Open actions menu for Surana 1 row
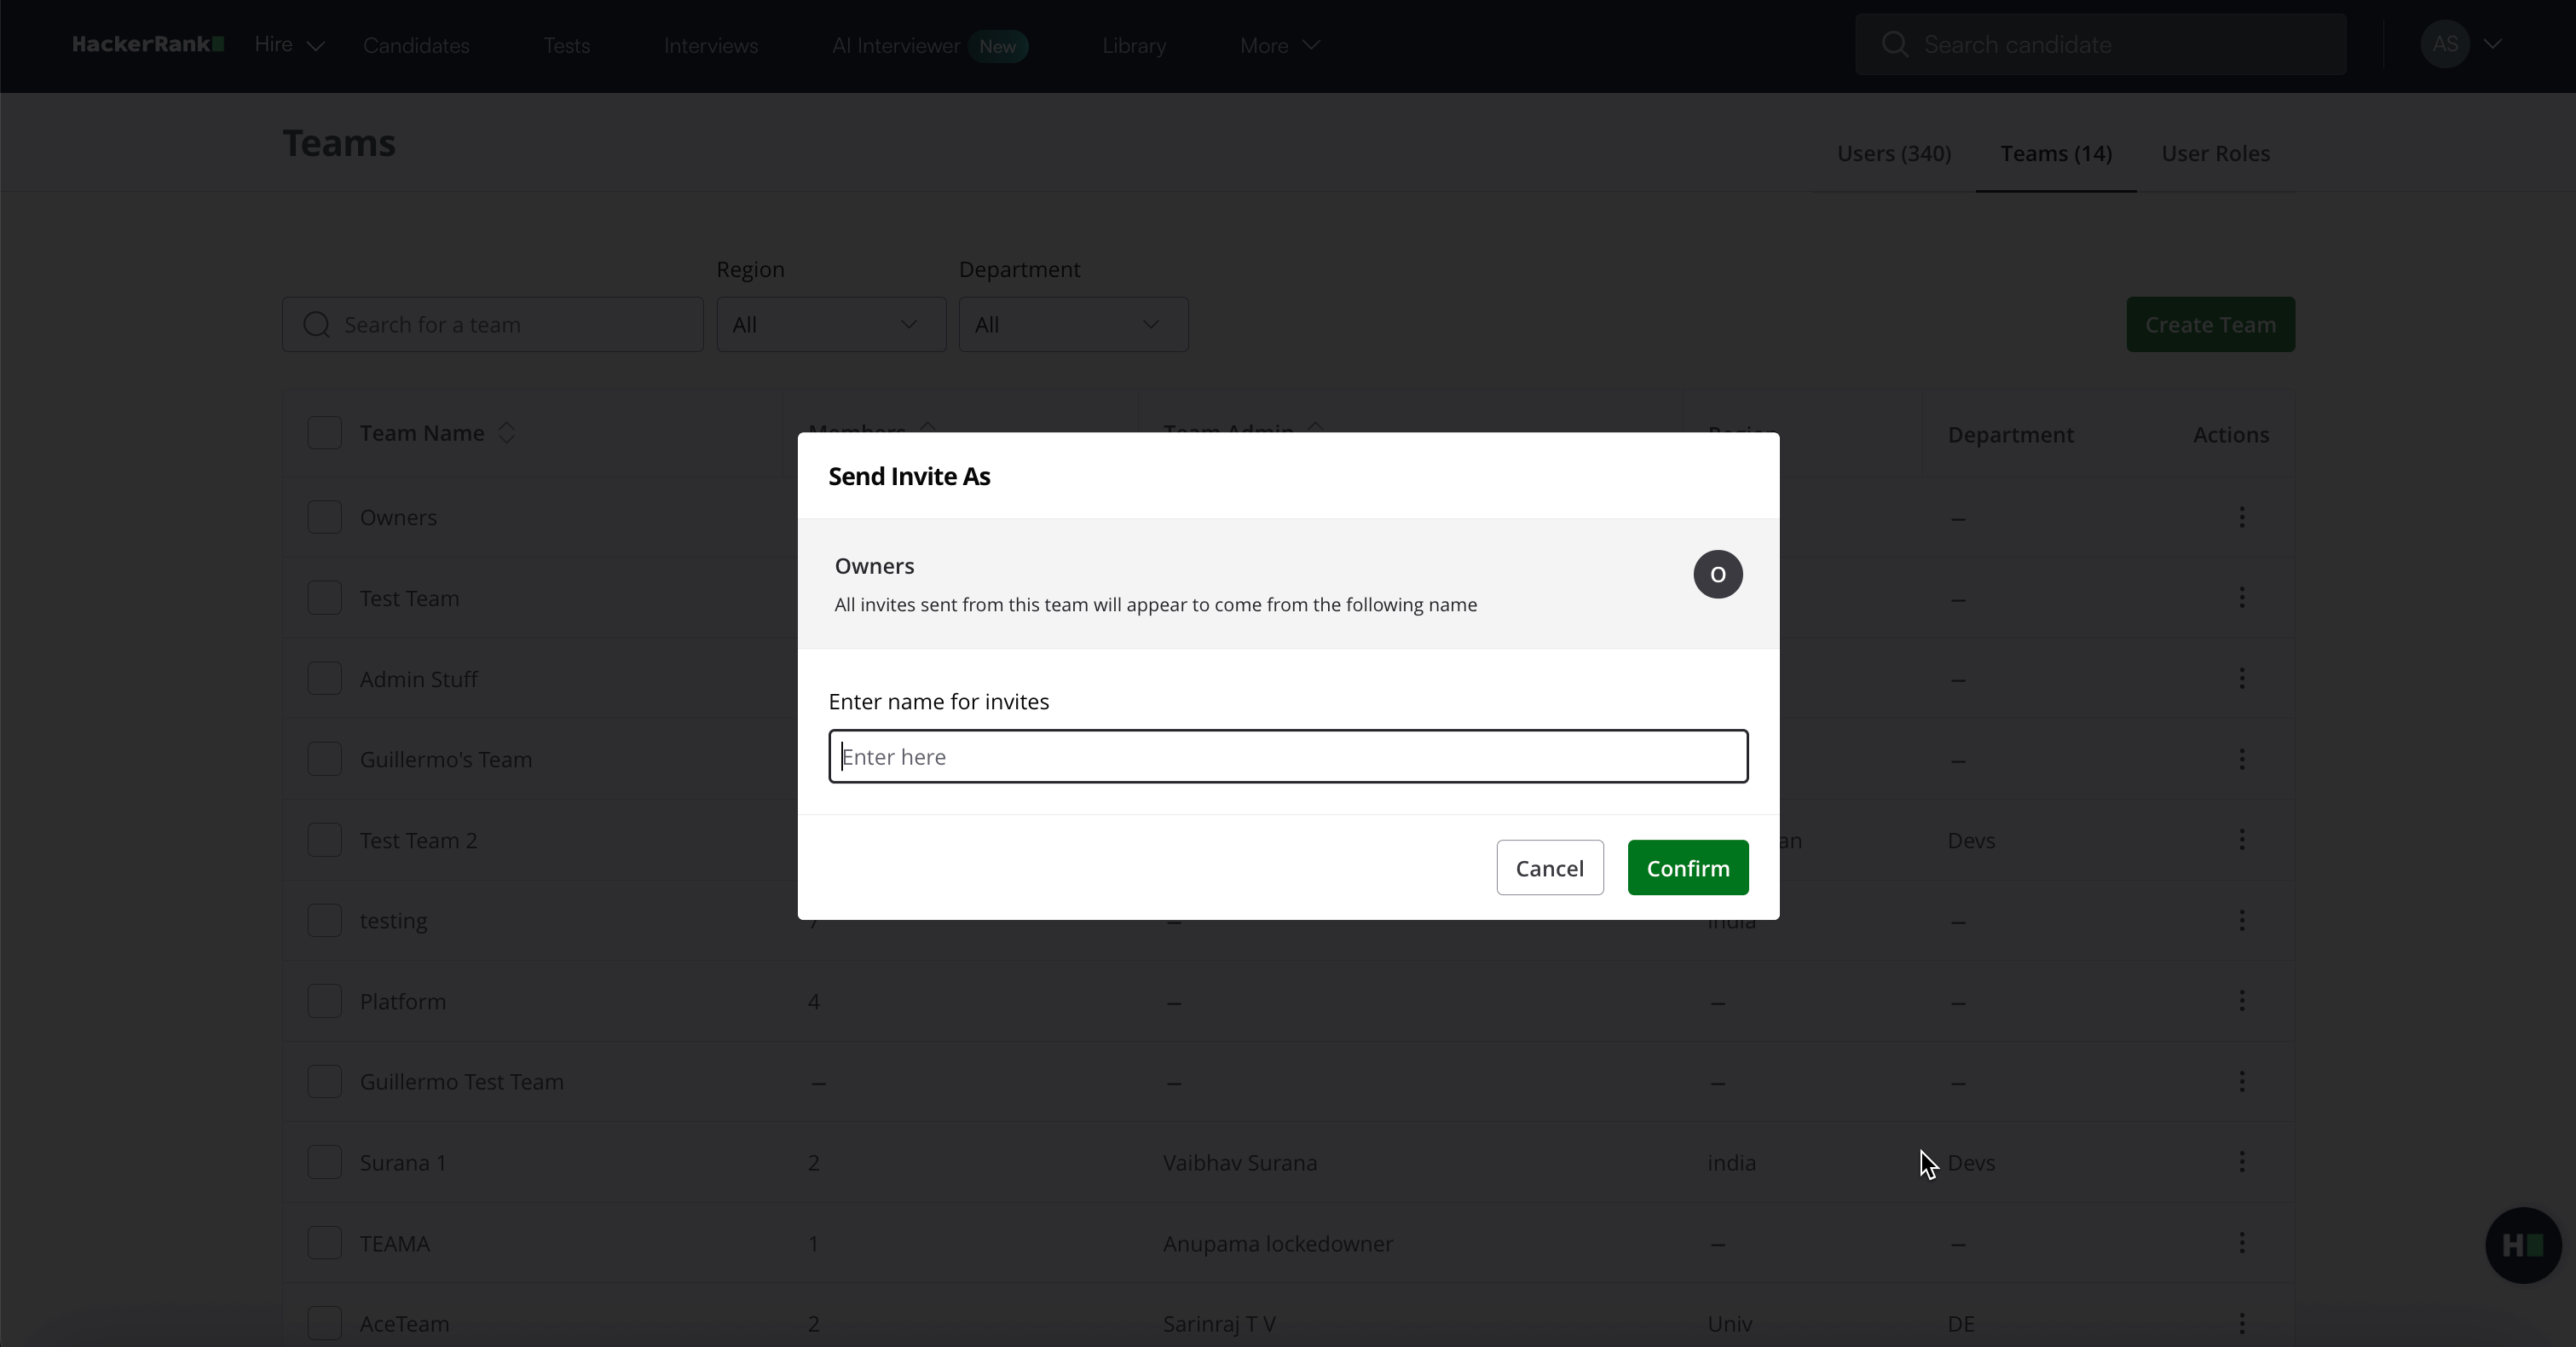2576x1347 pixels. (2241, 1162)
